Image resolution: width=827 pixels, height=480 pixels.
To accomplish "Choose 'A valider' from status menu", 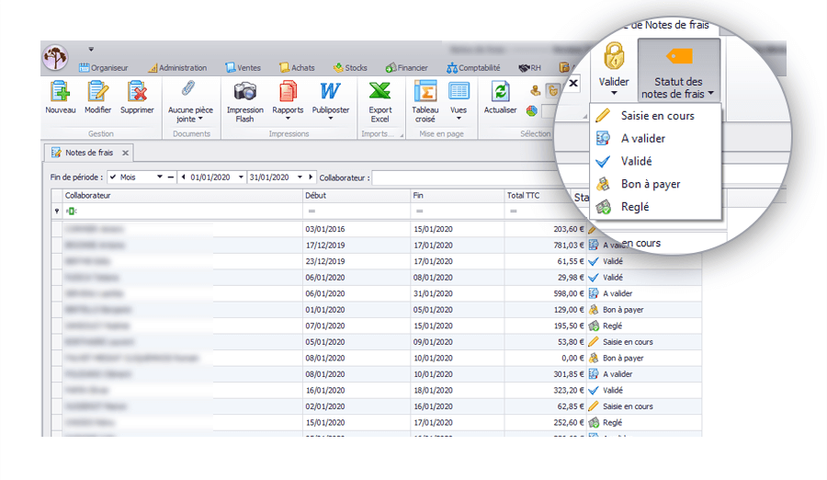I will [642, 139].
